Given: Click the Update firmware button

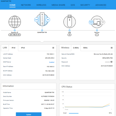Looking at the screenshot, I should 29,114.
